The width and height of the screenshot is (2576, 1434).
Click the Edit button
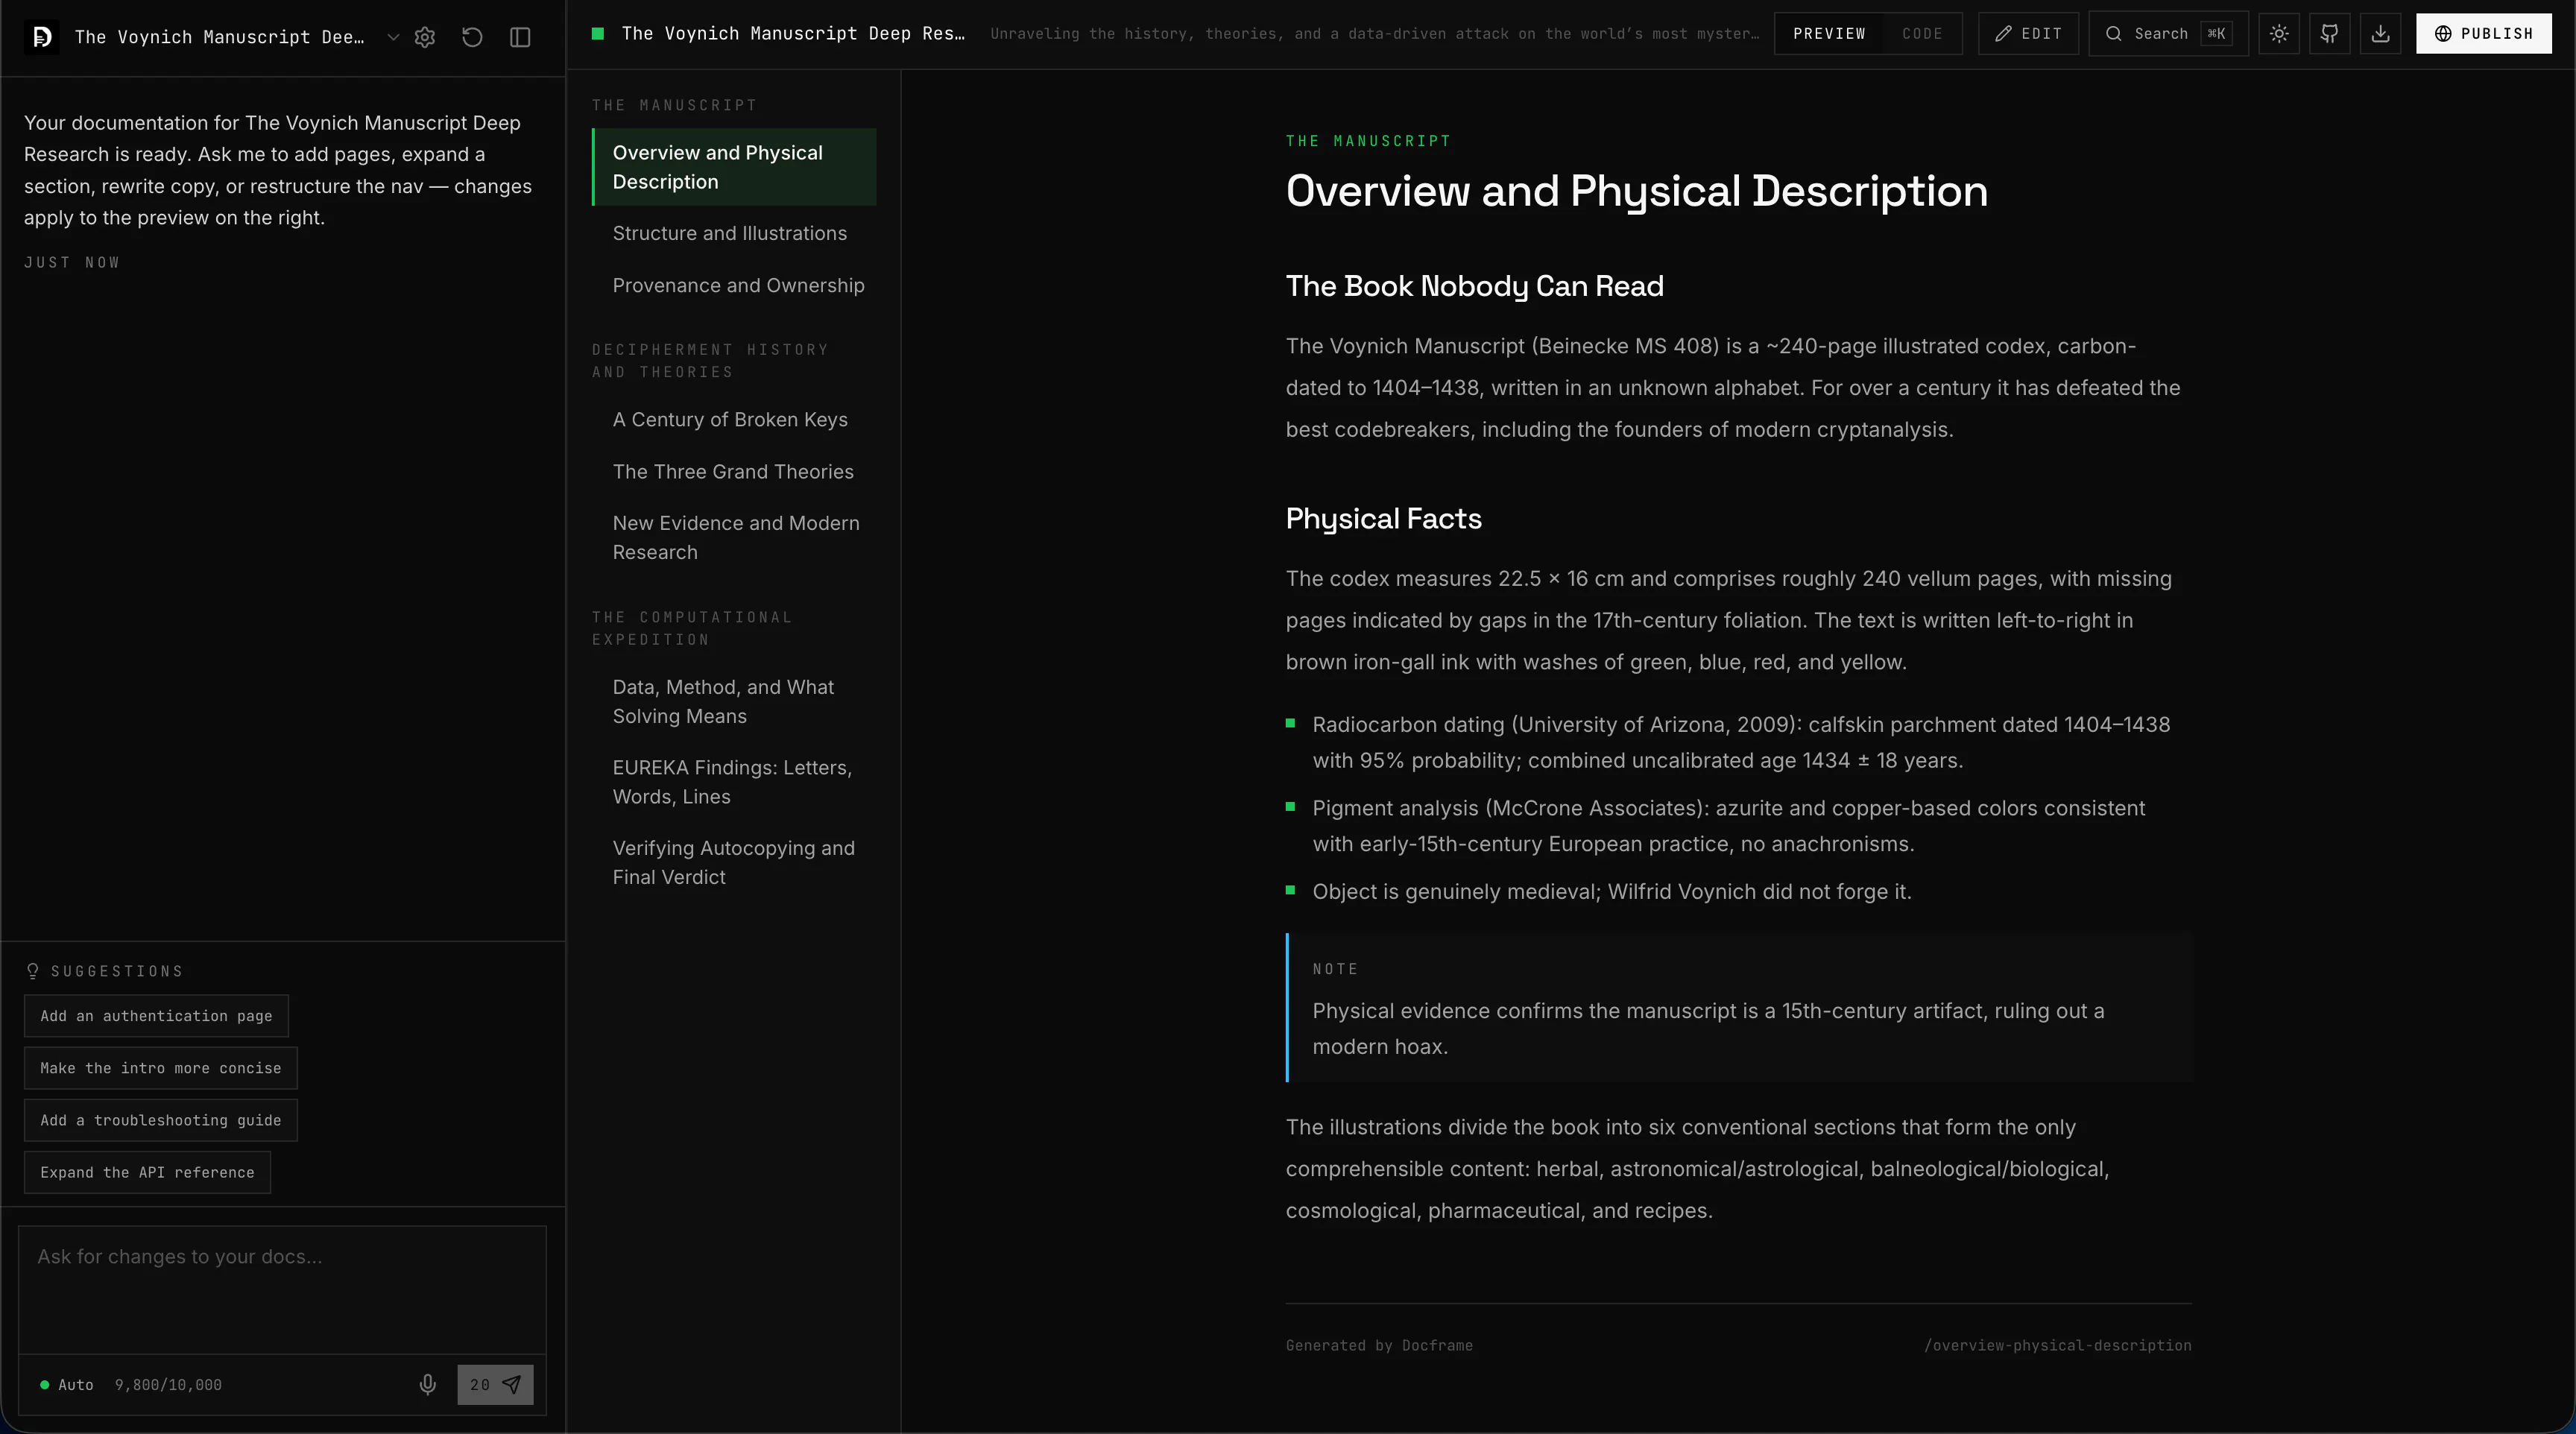point(2028,34)
